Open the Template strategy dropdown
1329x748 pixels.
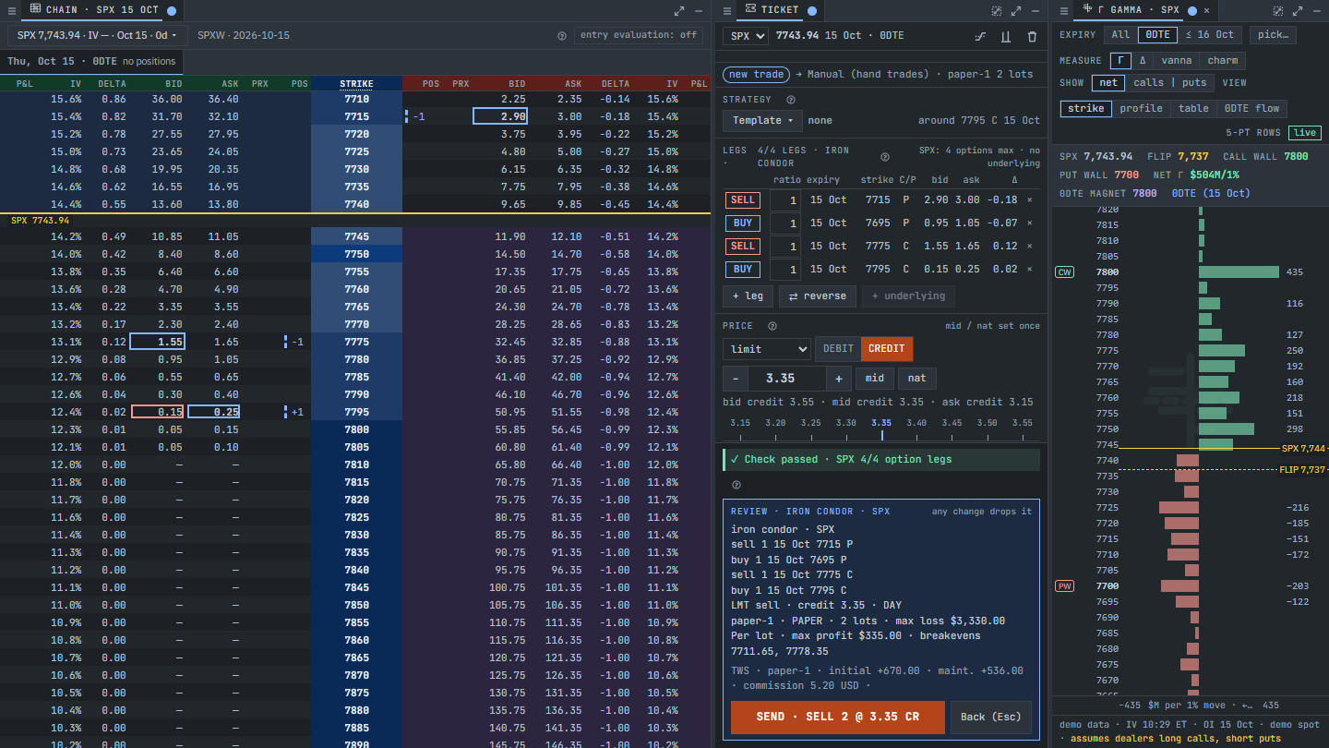(762, 120)
